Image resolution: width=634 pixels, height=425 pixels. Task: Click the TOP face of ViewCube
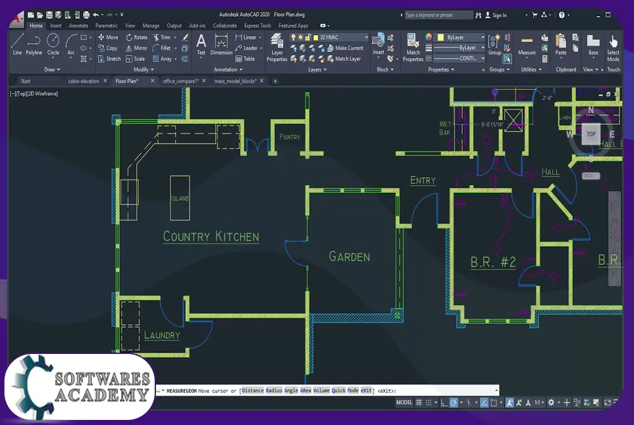click(x=591, y=134)
